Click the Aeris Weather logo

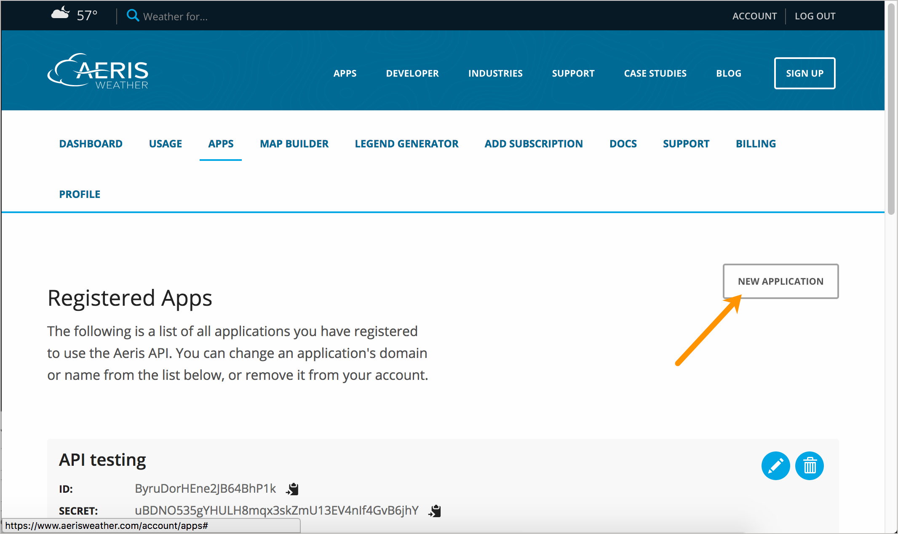point(98,71)
